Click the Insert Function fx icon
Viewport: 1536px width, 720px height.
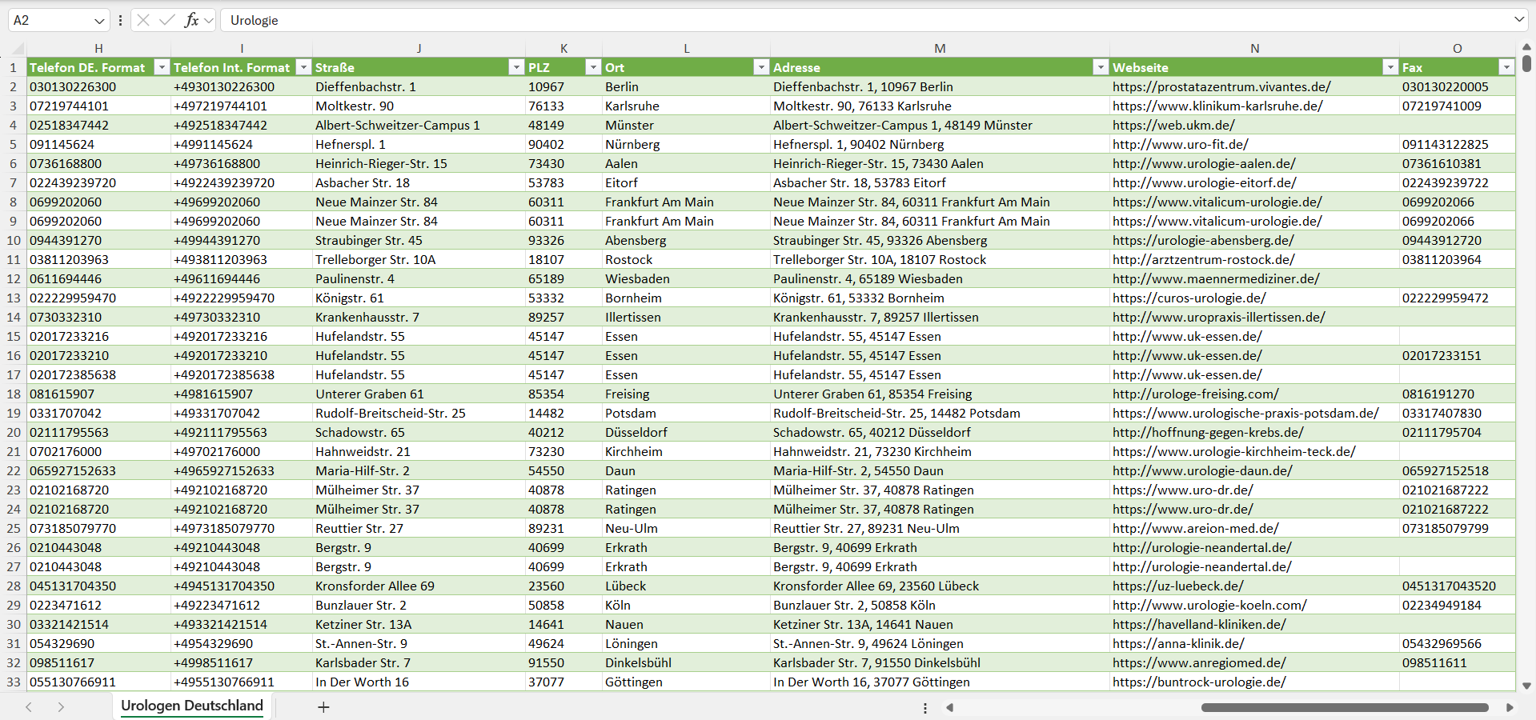tap(191, 20)
